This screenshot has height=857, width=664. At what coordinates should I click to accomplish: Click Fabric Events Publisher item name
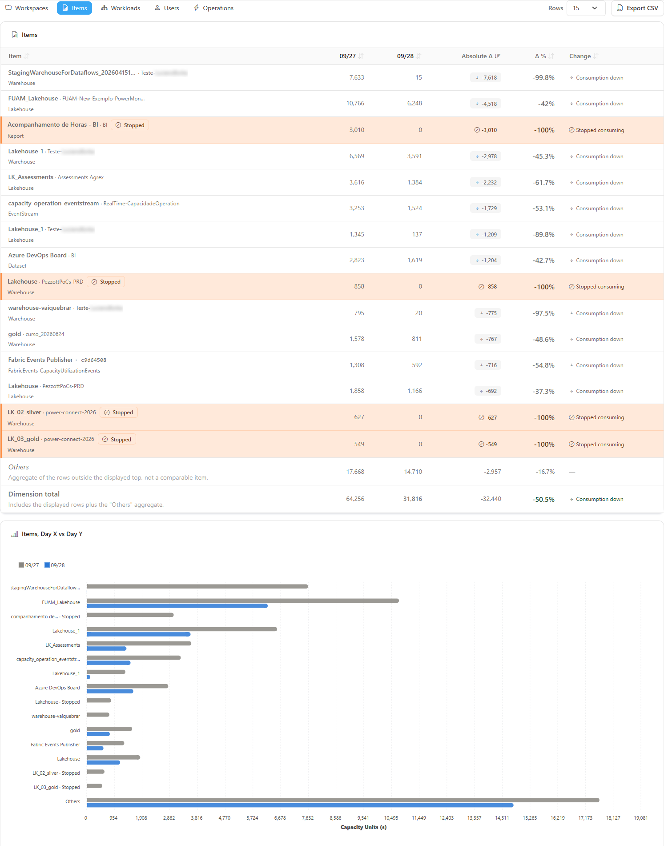[40, 360]
